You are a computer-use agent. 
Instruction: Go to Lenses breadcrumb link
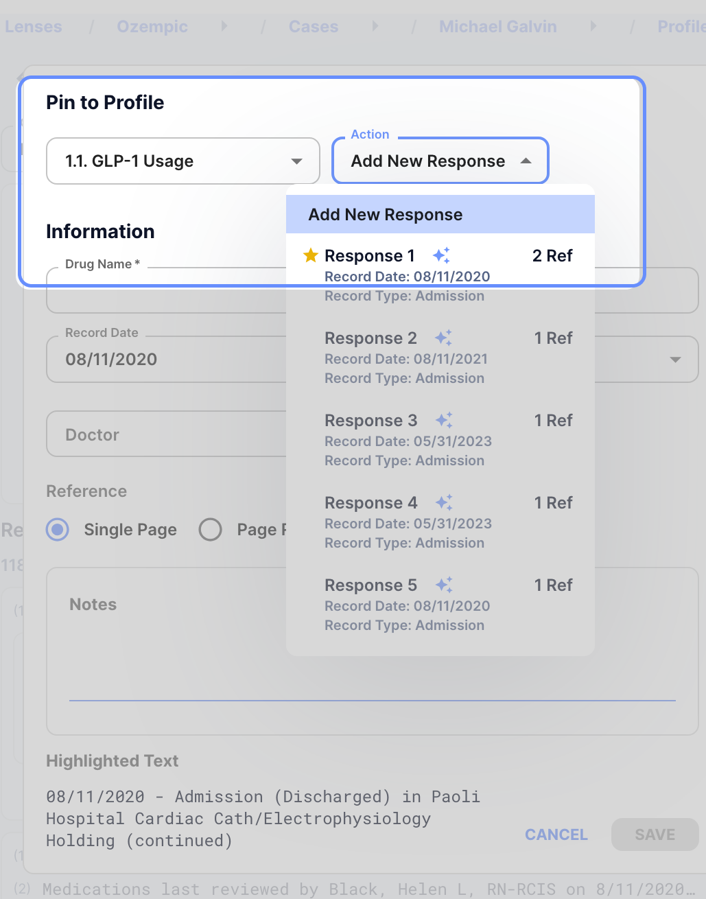click(x=33, y=26)
